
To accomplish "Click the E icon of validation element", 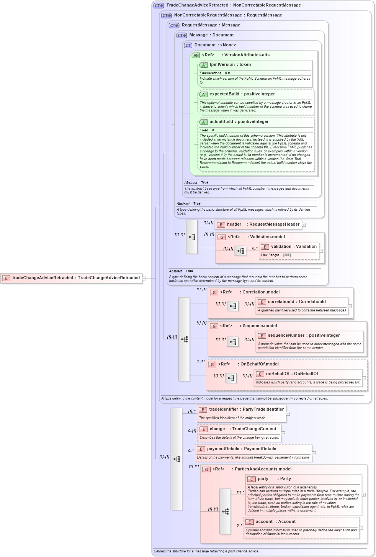I will pyautogui.click(x=265, y=247).
